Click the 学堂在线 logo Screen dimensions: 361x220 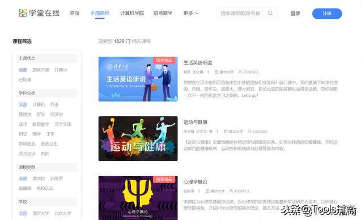coord(39,13)
